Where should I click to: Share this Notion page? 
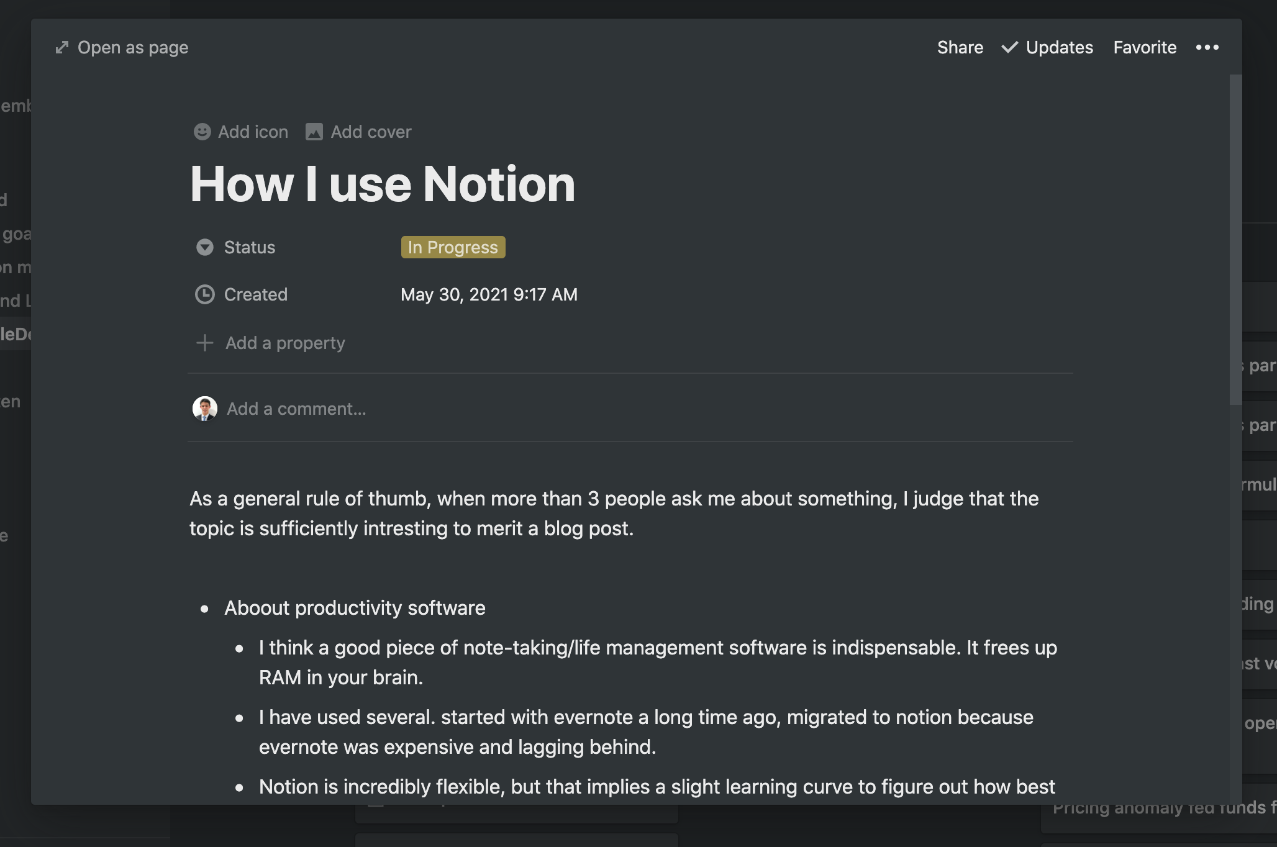[x=960, y=48]
